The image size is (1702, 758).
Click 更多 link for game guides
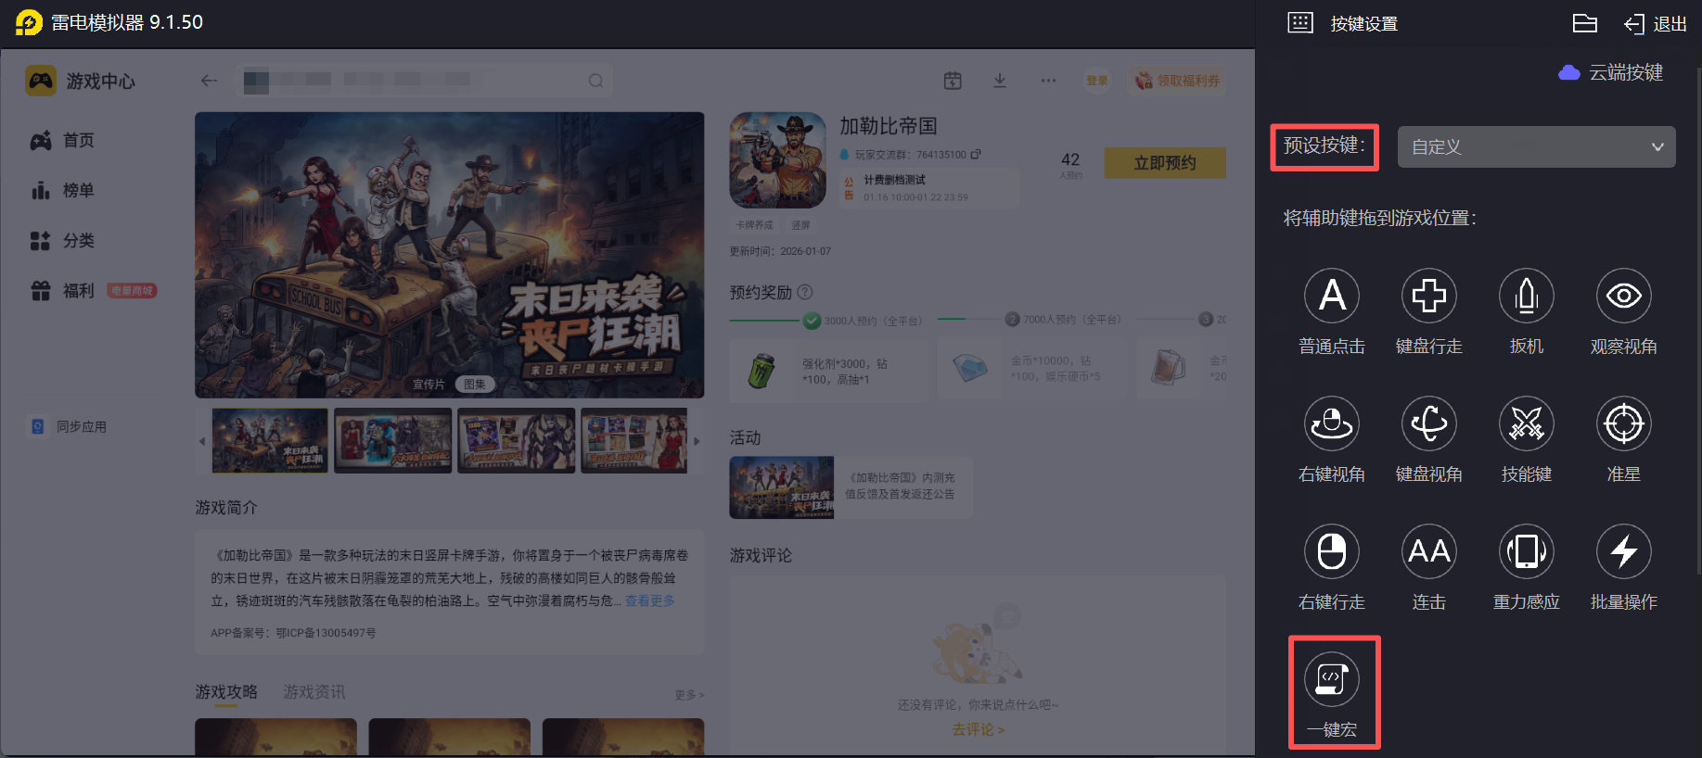689,695
